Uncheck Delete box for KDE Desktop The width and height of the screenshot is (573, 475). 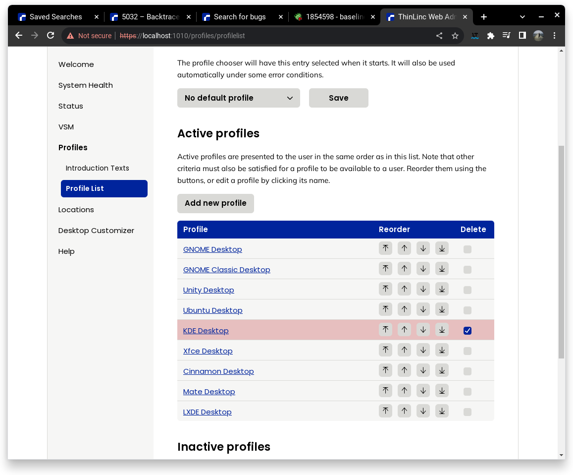(x=467, y=331)
